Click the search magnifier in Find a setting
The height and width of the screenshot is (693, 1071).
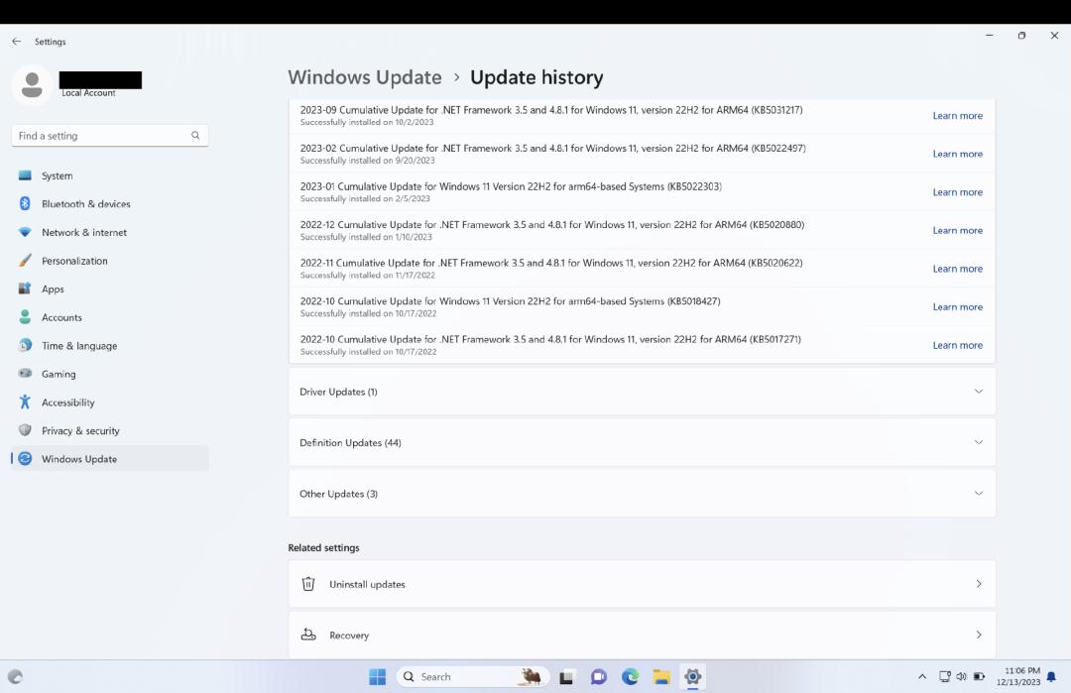(x=195, y=135)
